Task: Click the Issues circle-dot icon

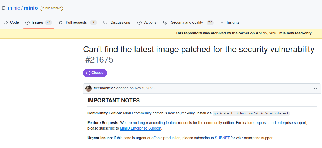Action: (27, 23)
